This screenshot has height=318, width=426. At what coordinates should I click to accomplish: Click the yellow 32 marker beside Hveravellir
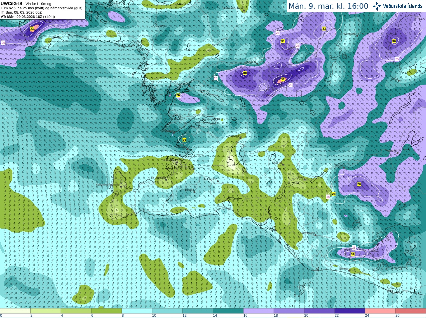pos(324,29)
